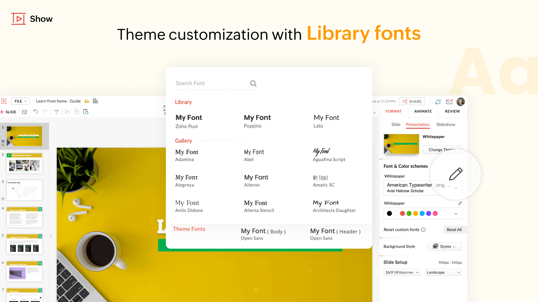The image size is (538, 302).
Task: Click the copy icon in toolbar
Action: point(76,112)
